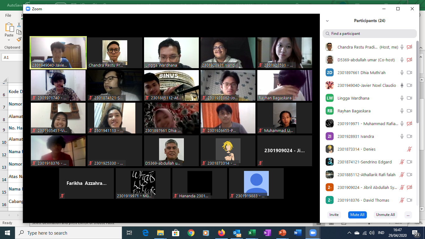Open Excel Paste dropdown arrow
Viewport: 425px width, 239px height.
9,40
